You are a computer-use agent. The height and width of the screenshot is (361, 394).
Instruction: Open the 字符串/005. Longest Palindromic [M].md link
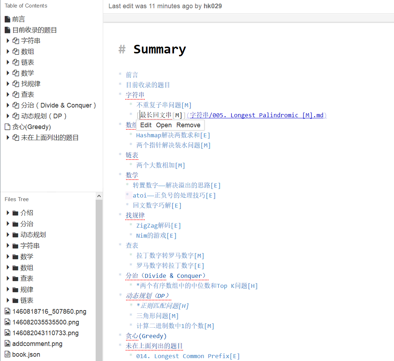(x=256, y=115)
